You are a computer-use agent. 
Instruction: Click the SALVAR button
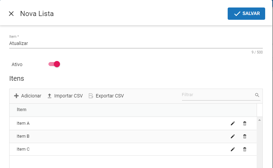pyautogui.click(x=246, y=14)
